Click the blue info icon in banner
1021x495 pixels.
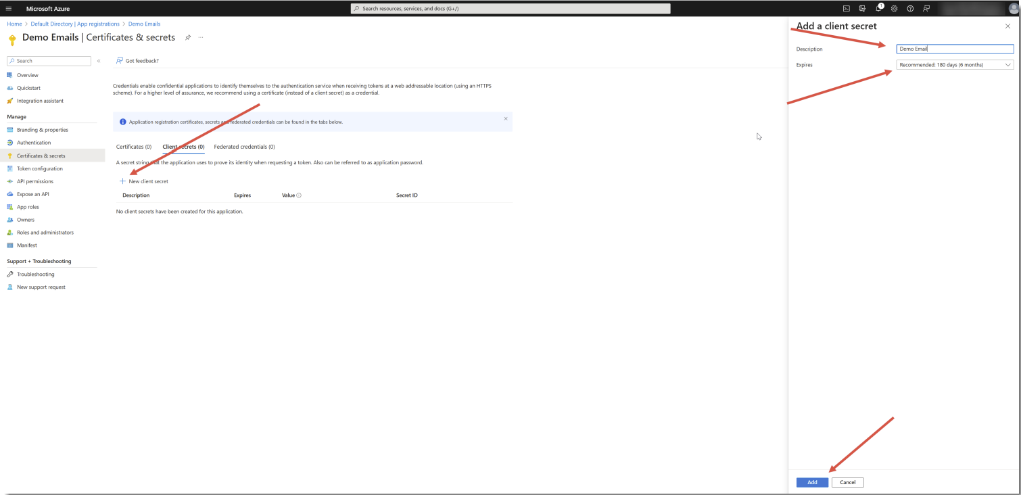[123, 122]
